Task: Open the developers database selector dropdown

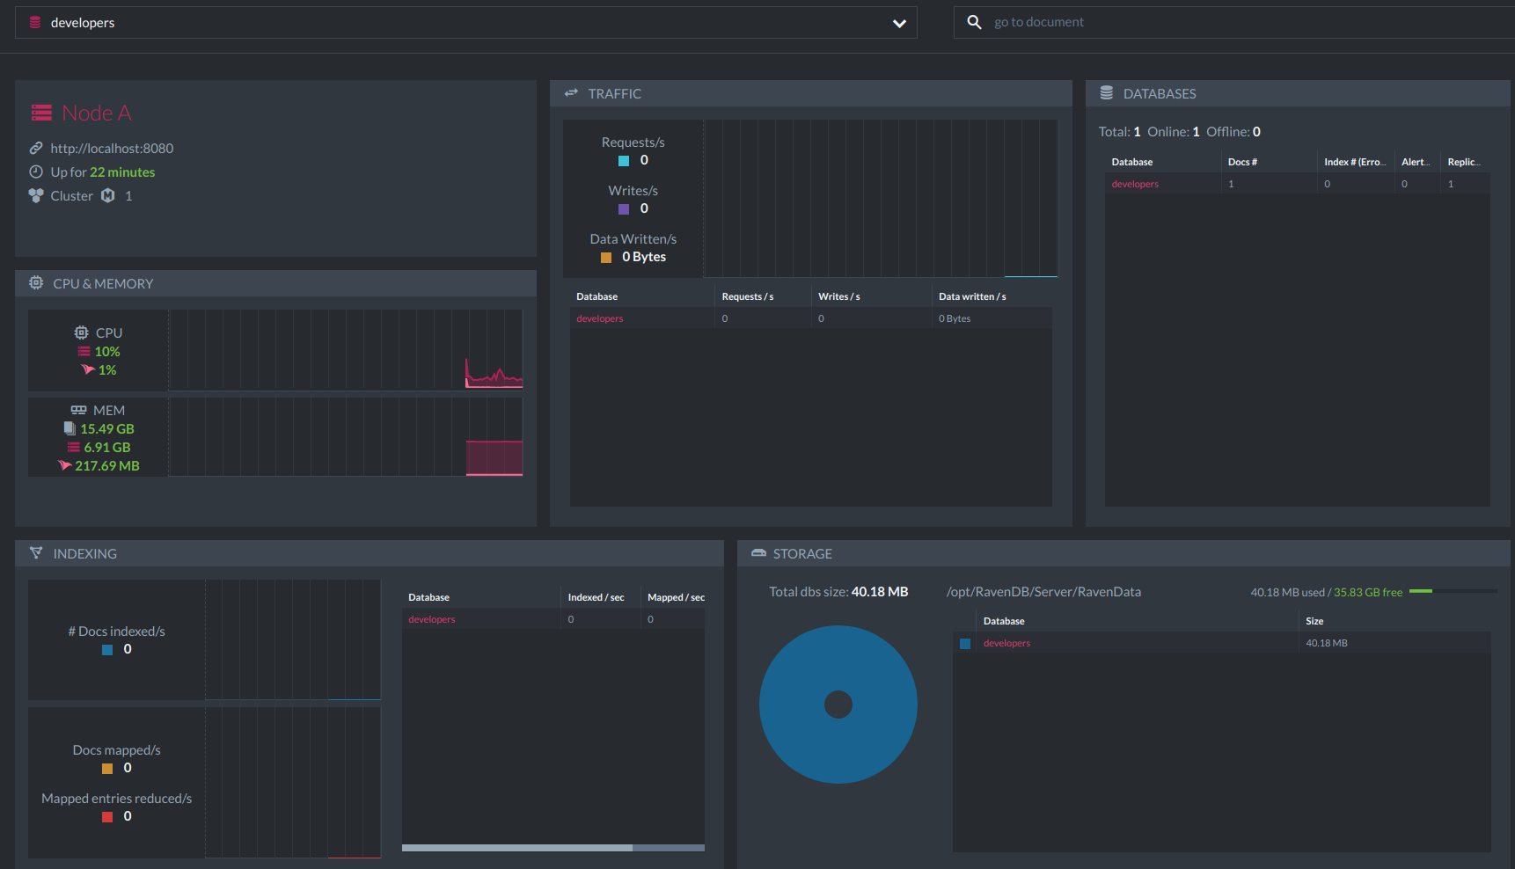Action: tap(465, 23)
